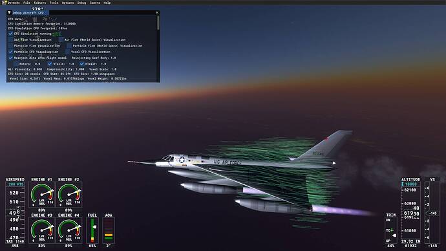Click the Engine #4 gauge dial
This screenshot has height=251, width=446.
(x=69, y=230)
